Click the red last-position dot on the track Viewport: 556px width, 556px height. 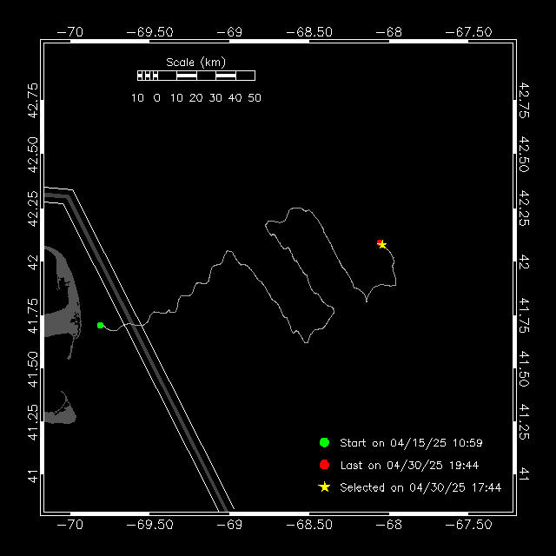pyautogui.click(x=380, y=242)
